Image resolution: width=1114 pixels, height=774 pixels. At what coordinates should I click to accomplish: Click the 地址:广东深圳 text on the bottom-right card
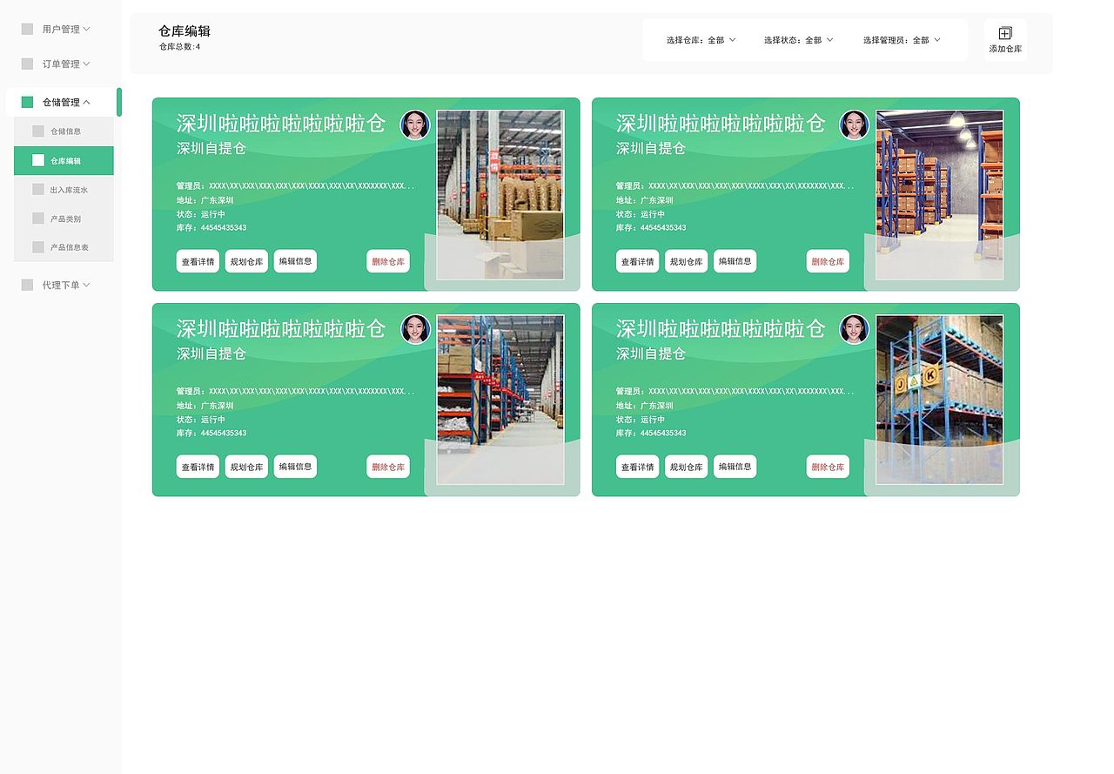tap(644, 405)
